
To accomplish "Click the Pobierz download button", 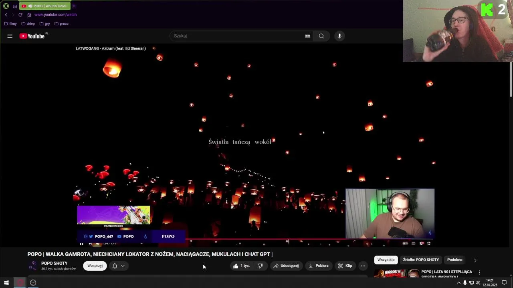I will (x=318, y=266).
